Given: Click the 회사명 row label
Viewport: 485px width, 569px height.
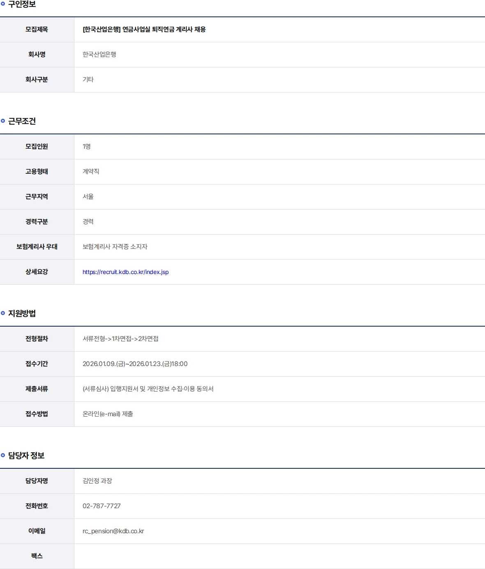Looking at the screenshot, I should (x=37, y=55).
